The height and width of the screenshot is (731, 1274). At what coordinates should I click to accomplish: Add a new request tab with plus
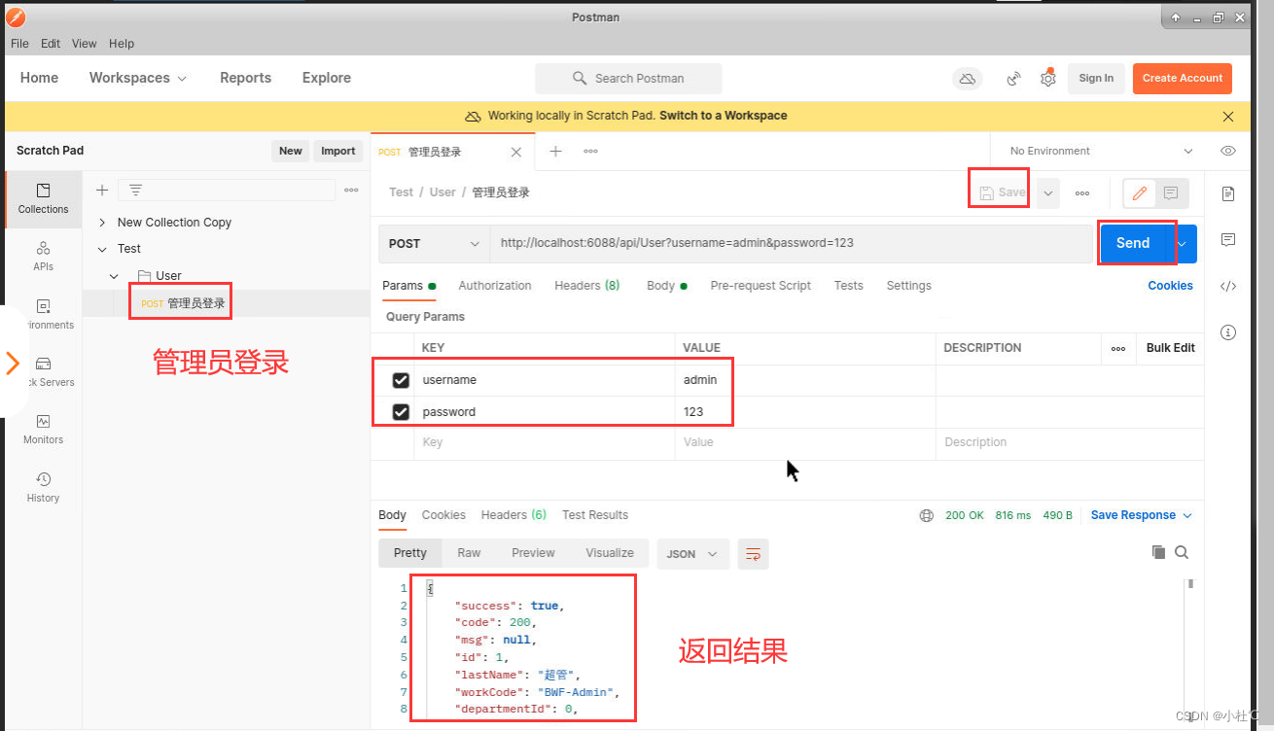(555, 151)
